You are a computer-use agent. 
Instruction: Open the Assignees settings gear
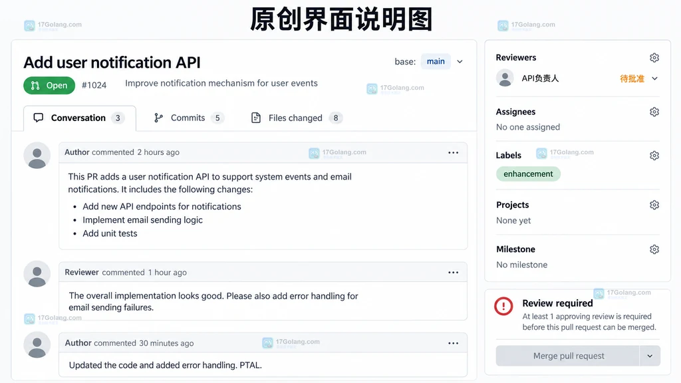tap(654, 112)
